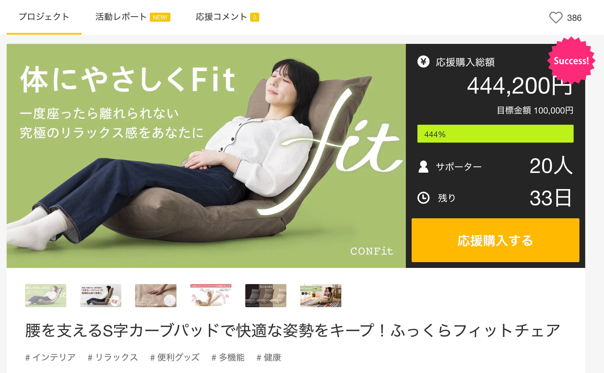The image size is (604, 373).
Task: Click the heart favorite icon
Action: click(x=556, y=18)
